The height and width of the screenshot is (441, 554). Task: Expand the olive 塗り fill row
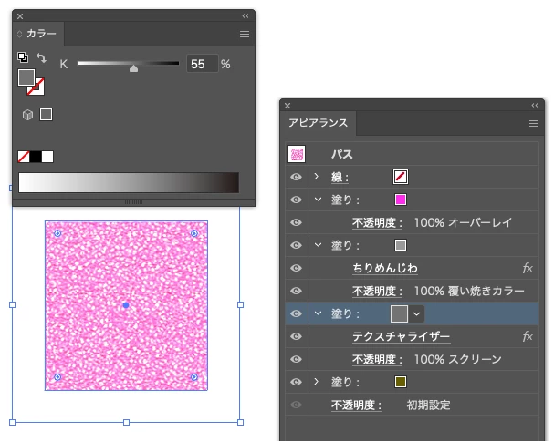(x=317, y=382)
